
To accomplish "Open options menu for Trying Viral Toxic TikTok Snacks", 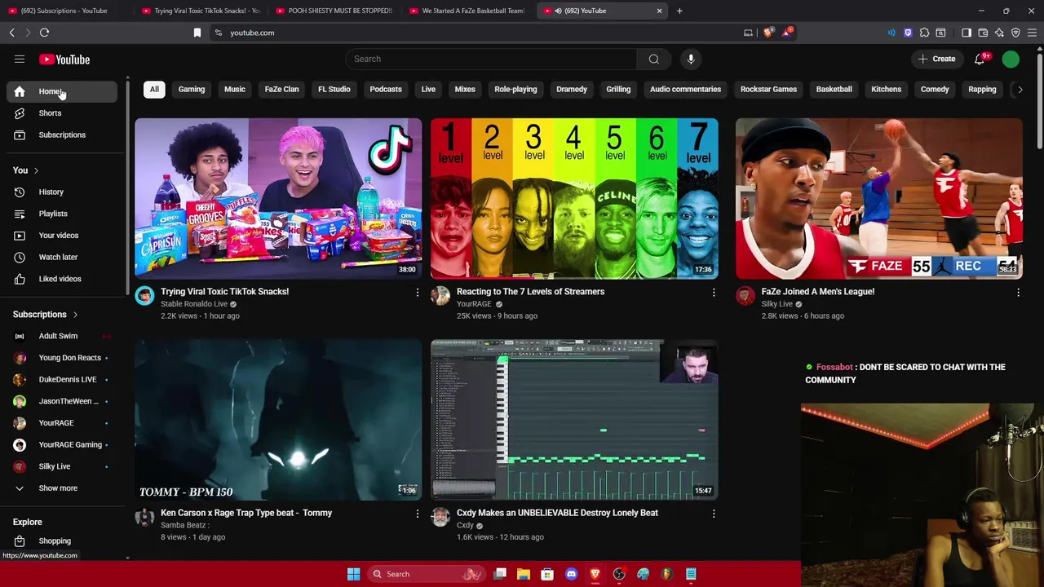I will pos(418,292).
